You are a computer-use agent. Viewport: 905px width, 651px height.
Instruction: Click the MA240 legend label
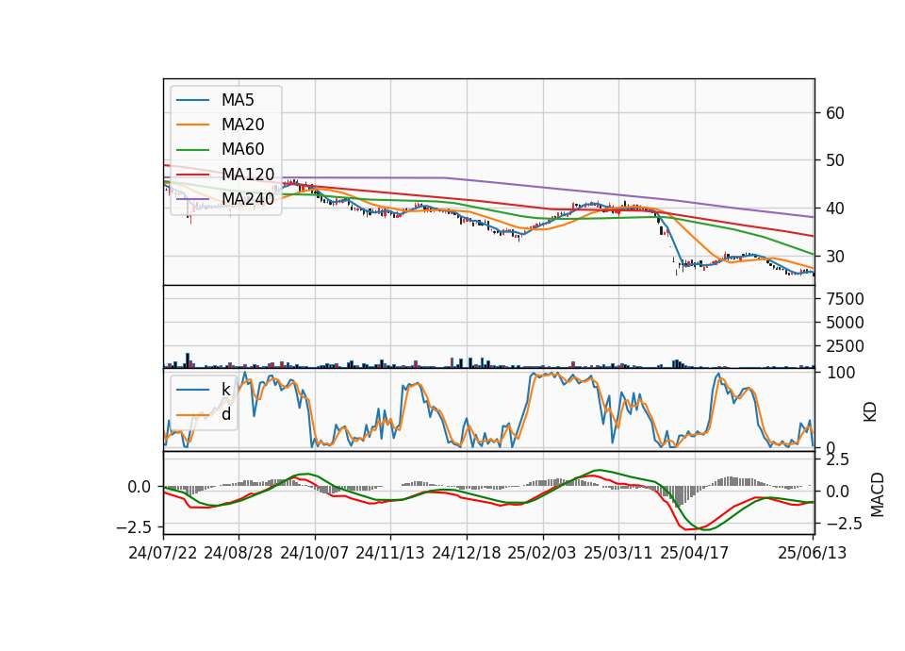248,199
